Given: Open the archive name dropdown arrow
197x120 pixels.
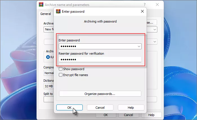Looking at the screenshot, I should [155, 29].
